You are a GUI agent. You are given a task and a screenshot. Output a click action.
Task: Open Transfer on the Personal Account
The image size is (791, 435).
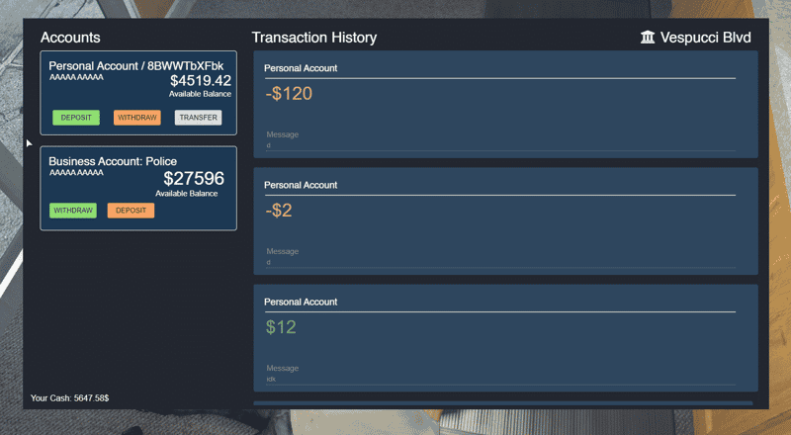[199, 118]
